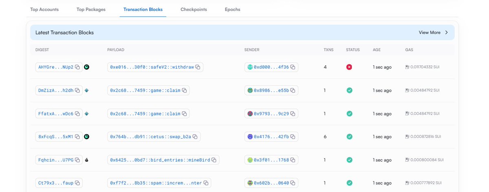This screenshot has height=192, width=489.
Task: Copy payload in the FfatxA...wDc6 row
Action: pos(184,113)
